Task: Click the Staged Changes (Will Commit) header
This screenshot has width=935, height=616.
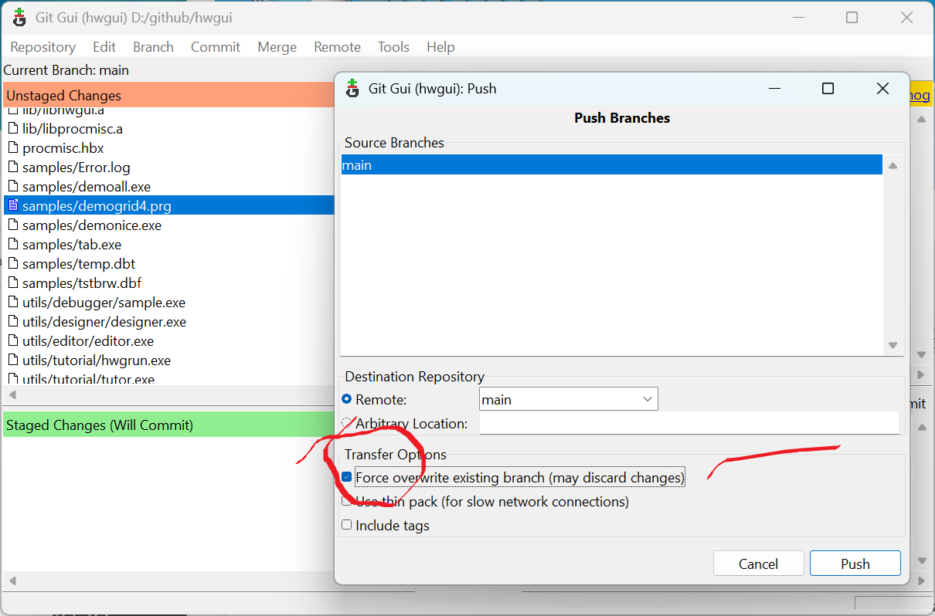Action: coord(168,425)
